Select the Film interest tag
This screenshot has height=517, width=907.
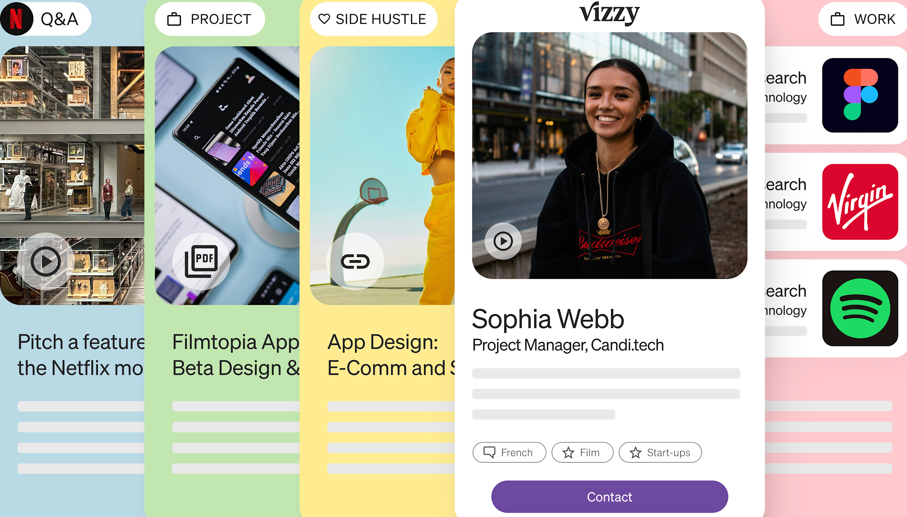582,452
